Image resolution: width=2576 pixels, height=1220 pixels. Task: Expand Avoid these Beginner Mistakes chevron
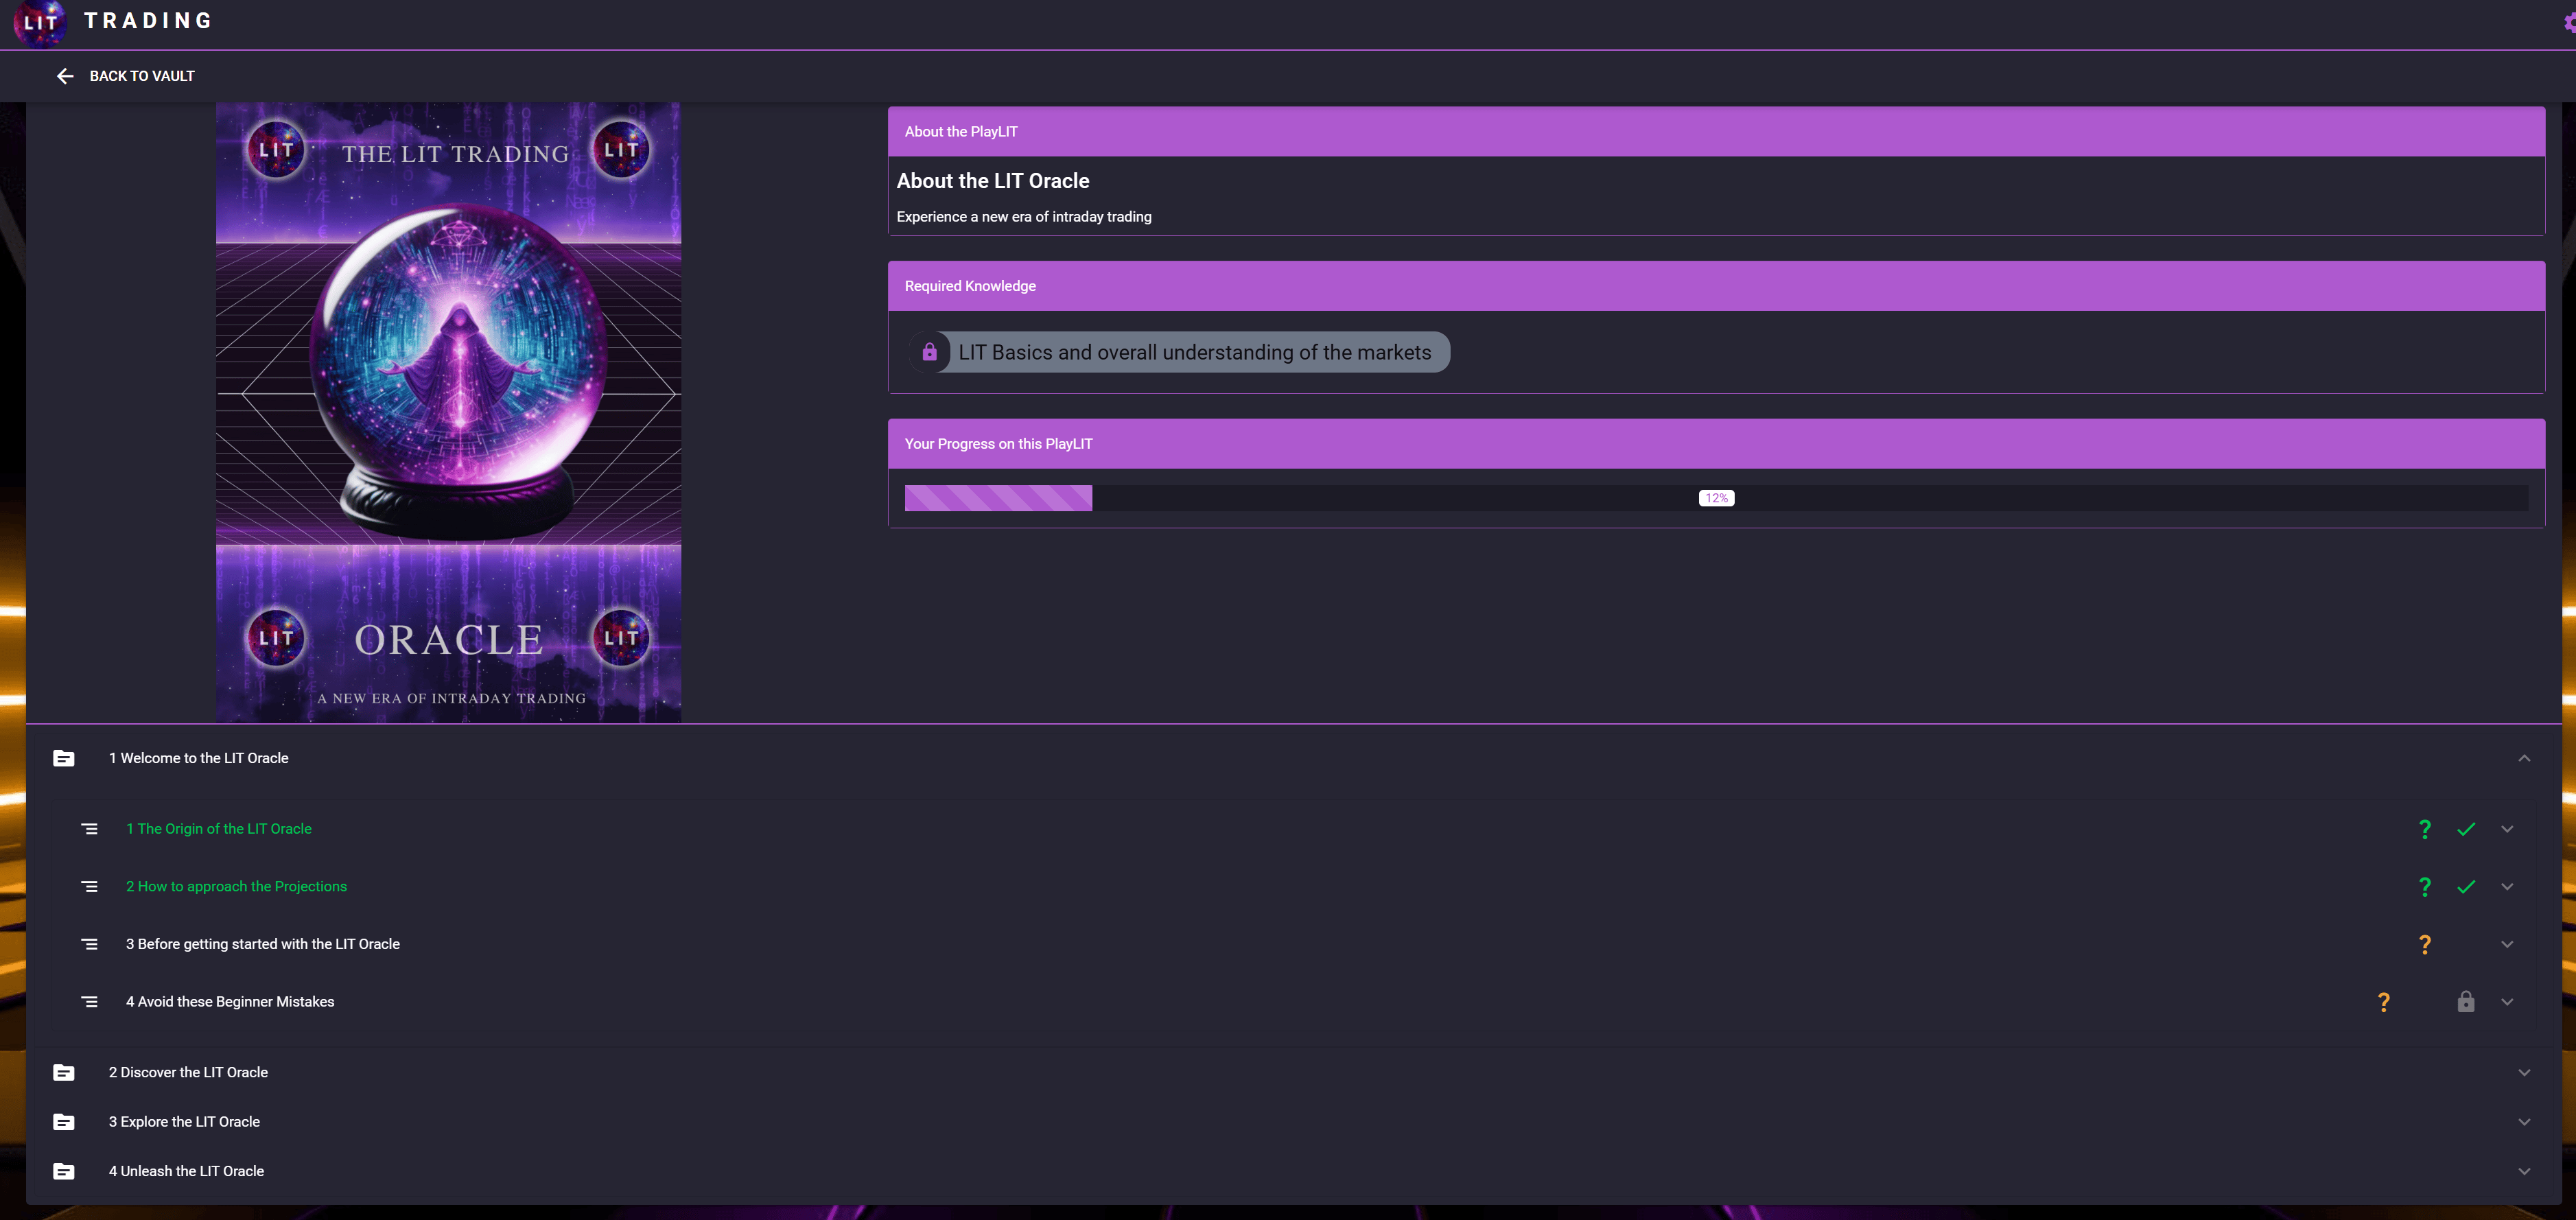coord(2507,1002)
